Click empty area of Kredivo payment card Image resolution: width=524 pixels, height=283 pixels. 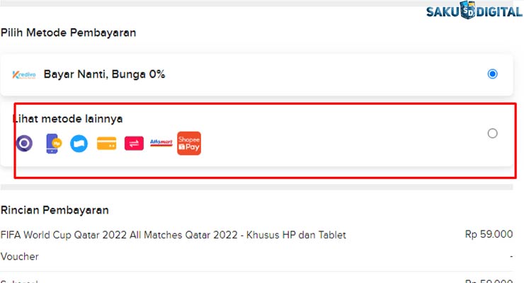pos(319,74)
